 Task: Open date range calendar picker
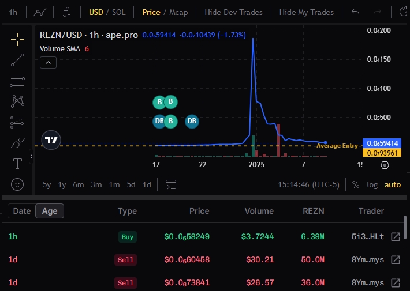click(x=170, y=184)
